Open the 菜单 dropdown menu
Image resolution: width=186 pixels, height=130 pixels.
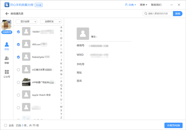click(144, 5)
